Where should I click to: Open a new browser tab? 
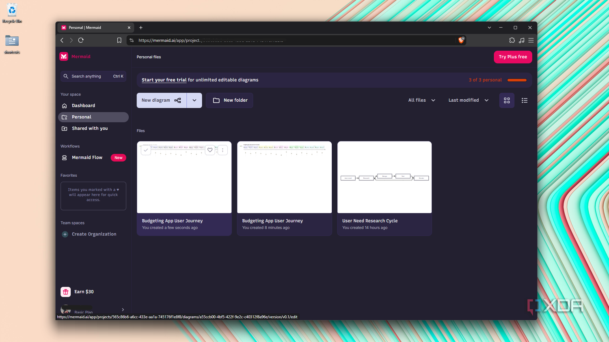click(x=141, y=28)
